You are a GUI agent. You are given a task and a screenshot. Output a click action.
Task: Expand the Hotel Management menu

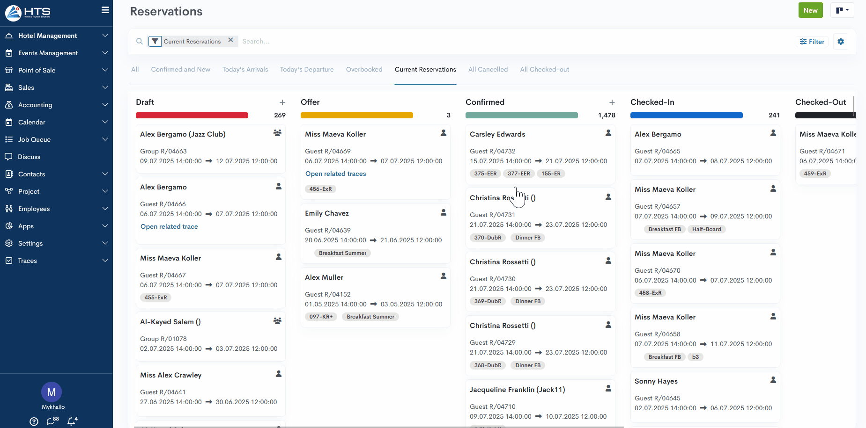(56, 36)
